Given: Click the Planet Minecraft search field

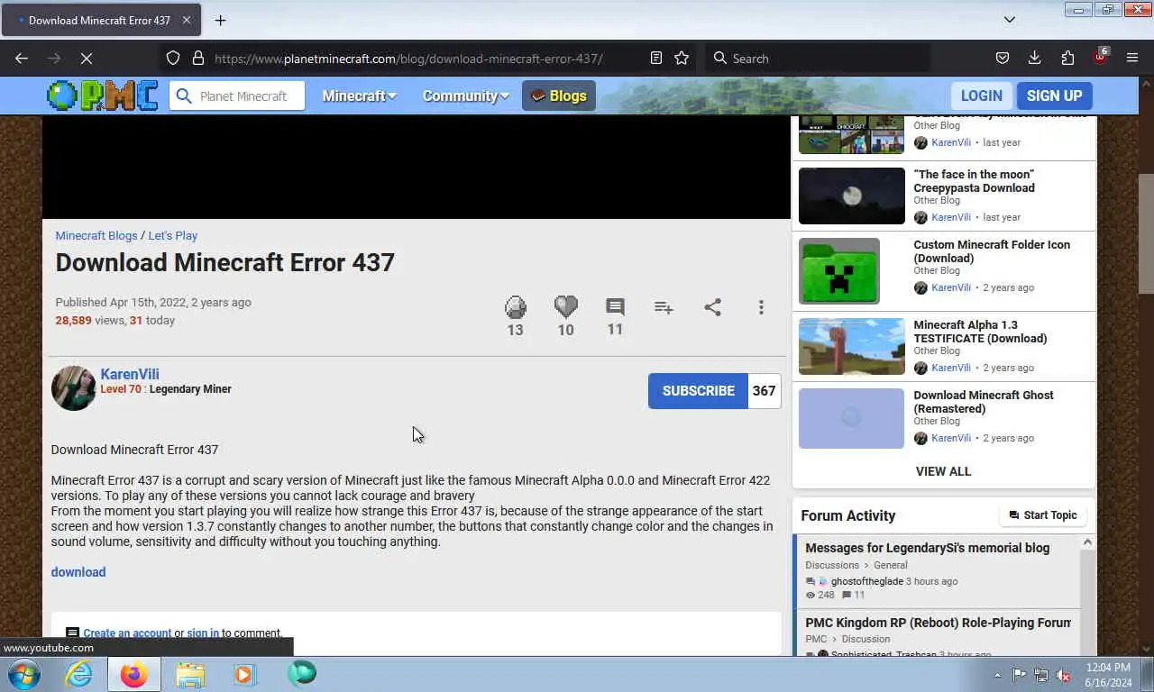Looking at the screenshot, I should coord(237,96).
